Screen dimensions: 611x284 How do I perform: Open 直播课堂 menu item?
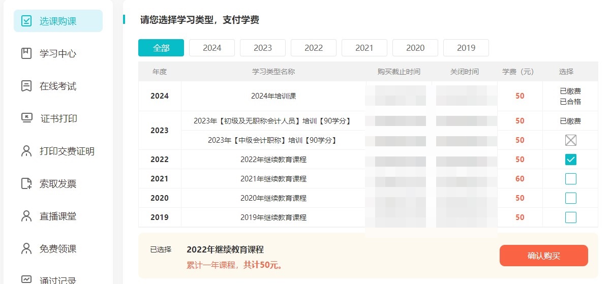(58, 216)
